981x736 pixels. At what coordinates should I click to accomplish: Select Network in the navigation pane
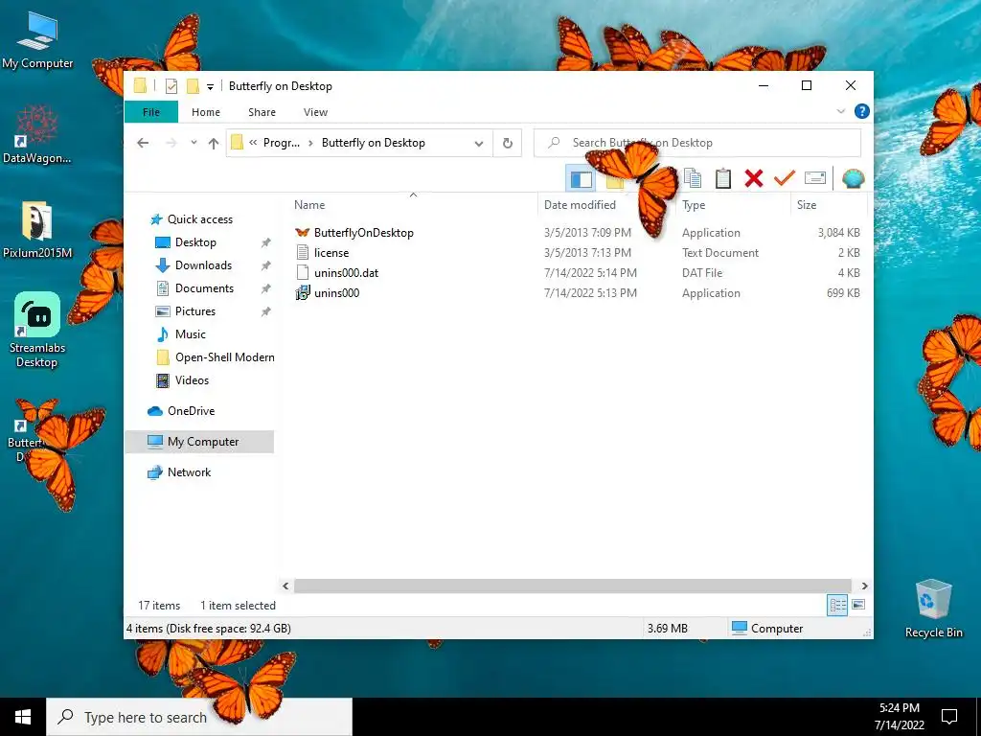189,472
